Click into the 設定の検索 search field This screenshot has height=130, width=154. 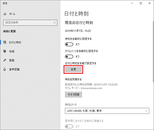[30, 23]
